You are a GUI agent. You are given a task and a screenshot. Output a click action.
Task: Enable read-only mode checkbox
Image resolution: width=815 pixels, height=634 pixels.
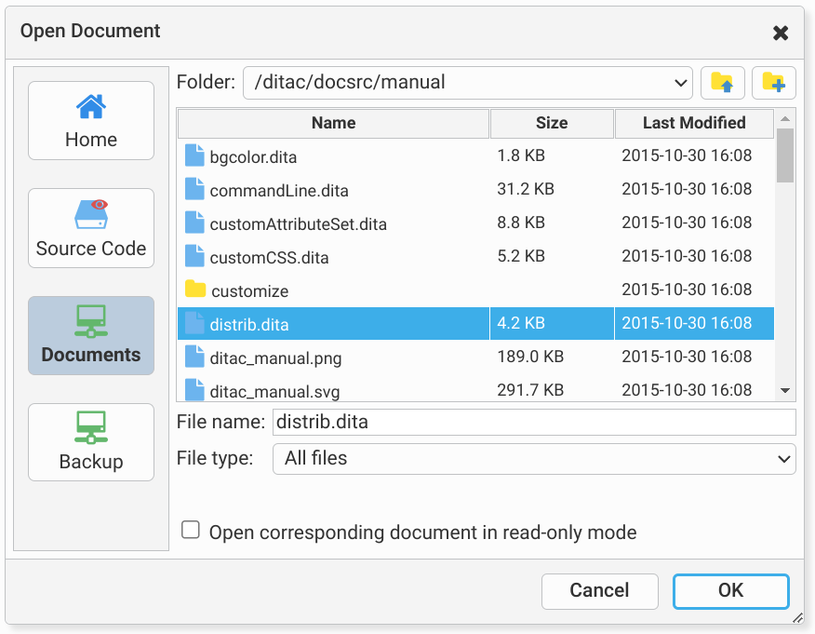click(x=190, y=530)
